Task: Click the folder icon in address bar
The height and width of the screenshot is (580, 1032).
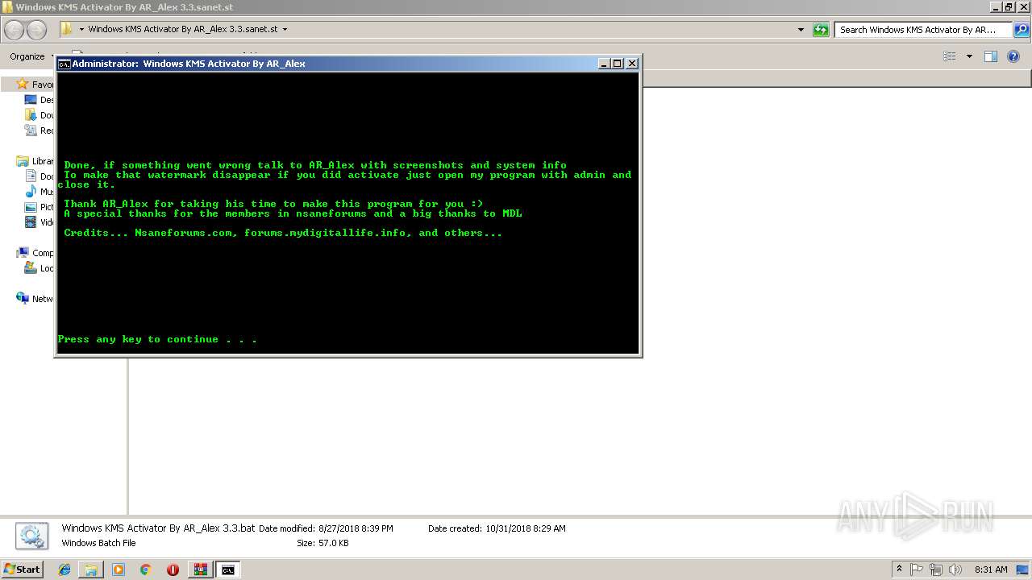Action: point(67,29)
